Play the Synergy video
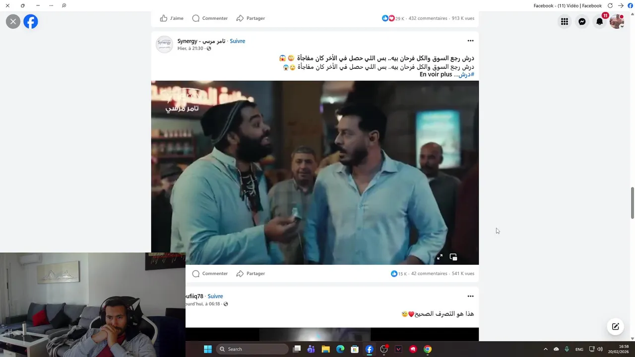The height and width of the screenshot is (357, 635). pos(315,173)
